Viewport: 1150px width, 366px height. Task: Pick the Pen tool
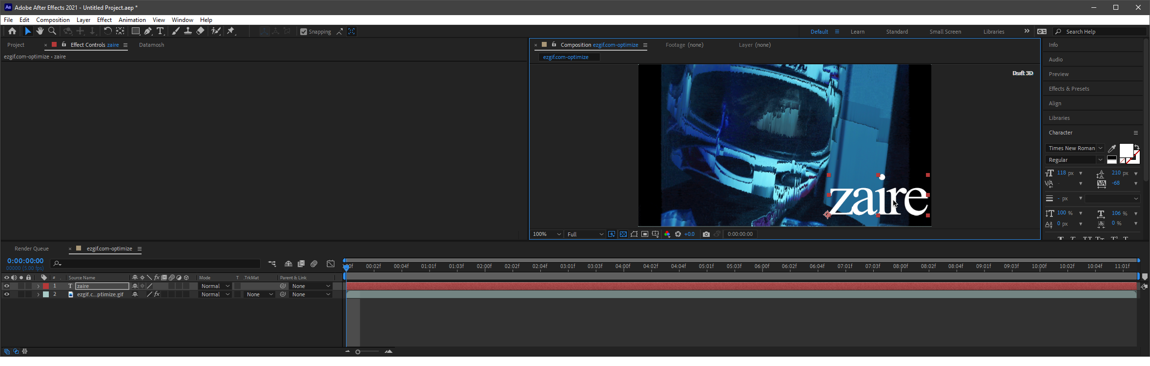pos(148,31)
